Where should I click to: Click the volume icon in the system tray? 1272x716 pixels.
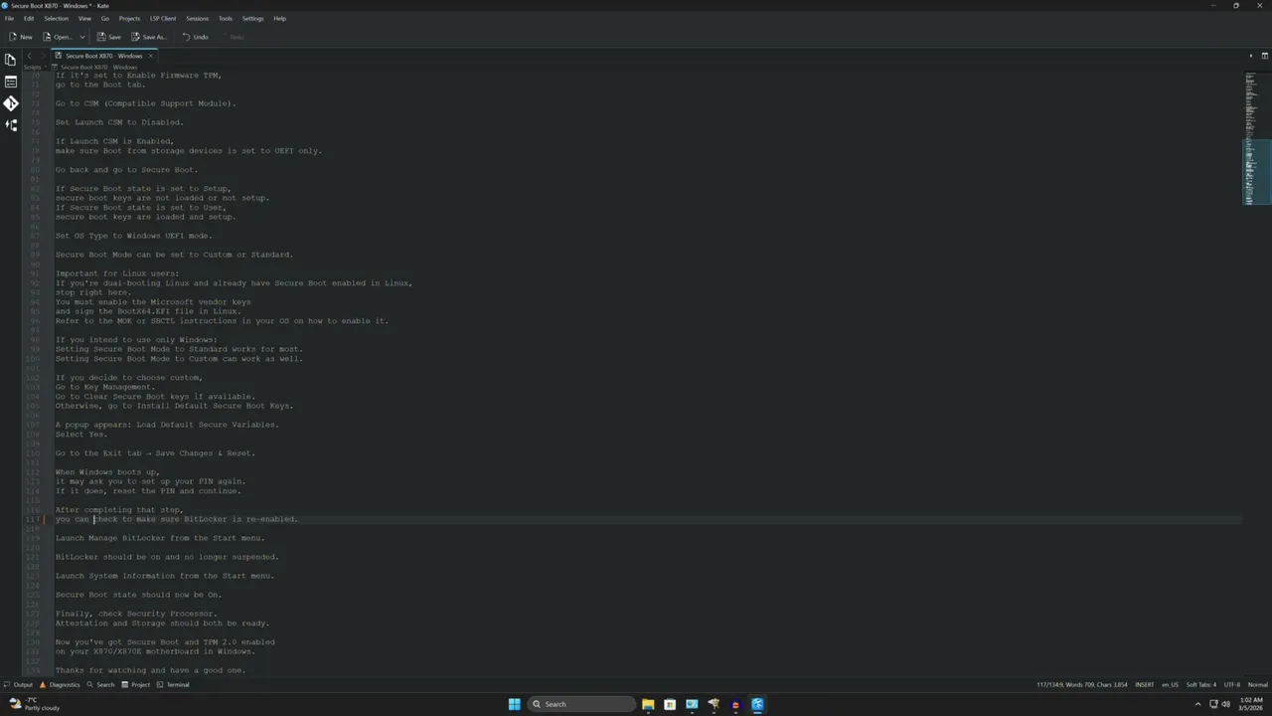coord(1225,704)
